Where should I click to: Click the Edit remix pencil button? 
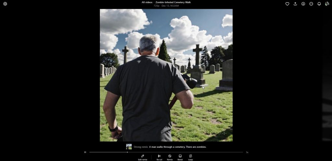coord(143,157)
